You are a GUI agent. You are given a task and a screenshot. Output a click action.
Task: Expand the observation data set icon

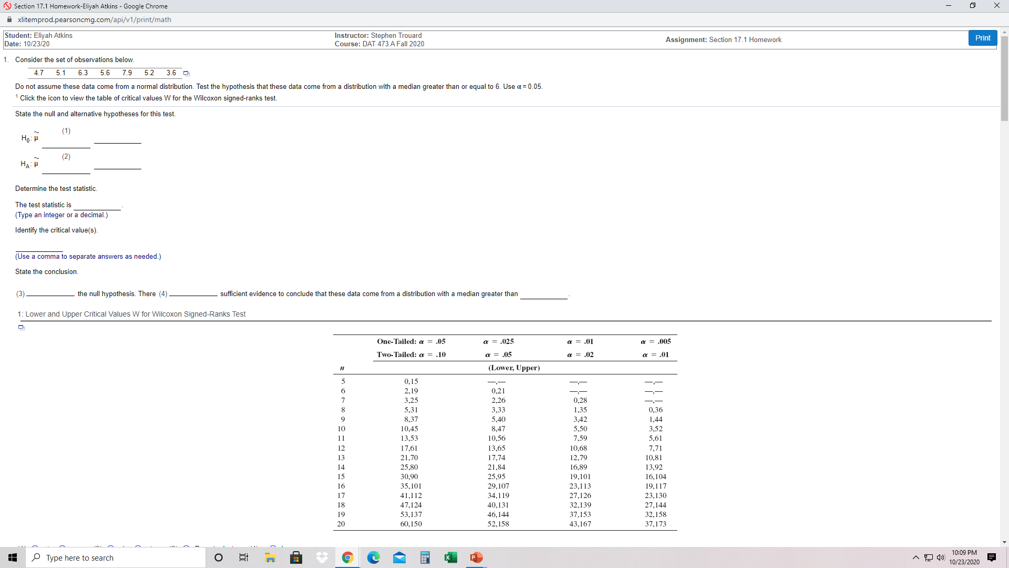click(x=186, y=73)
